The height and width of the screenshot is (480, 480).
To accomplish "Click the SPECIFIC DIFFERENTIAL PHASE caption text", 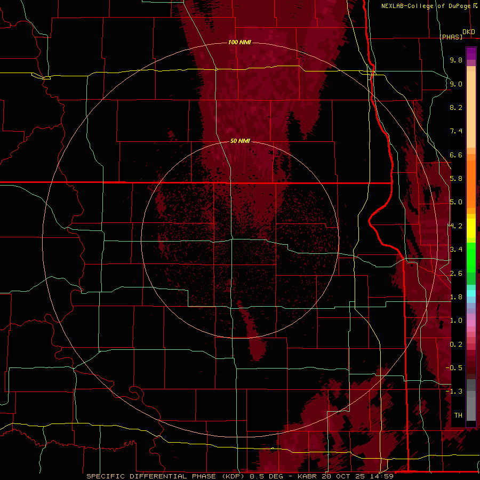I will coord(151,476).
